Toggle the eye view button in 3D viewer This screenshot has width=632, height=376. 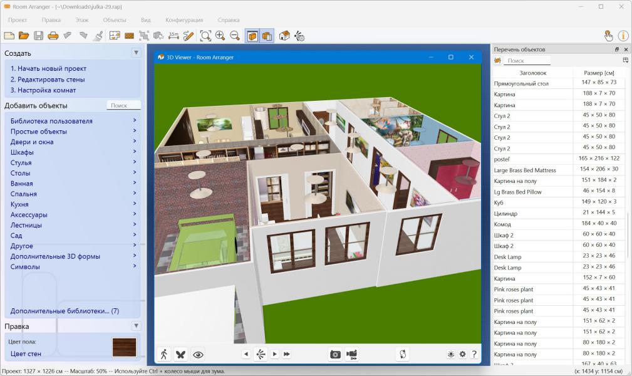pos(198,354)
